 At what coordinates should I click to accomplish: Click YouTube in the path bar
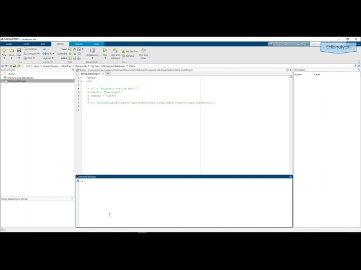coord(95,66)
